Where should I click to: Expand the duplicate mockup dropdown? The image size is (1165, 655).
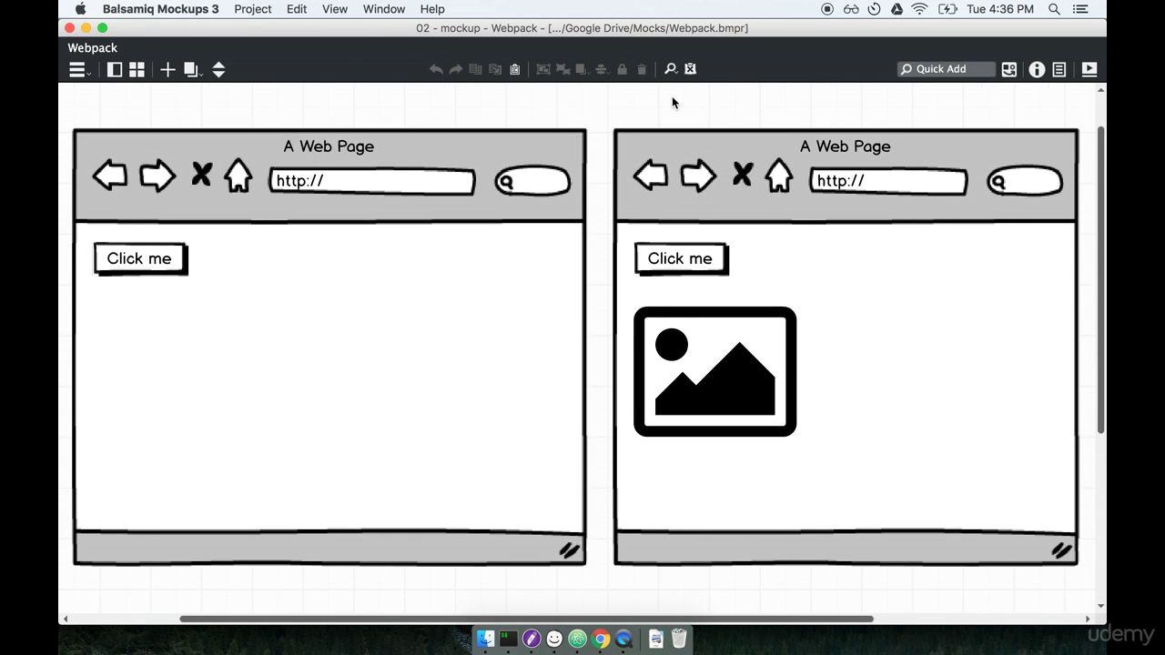[193, 70]
